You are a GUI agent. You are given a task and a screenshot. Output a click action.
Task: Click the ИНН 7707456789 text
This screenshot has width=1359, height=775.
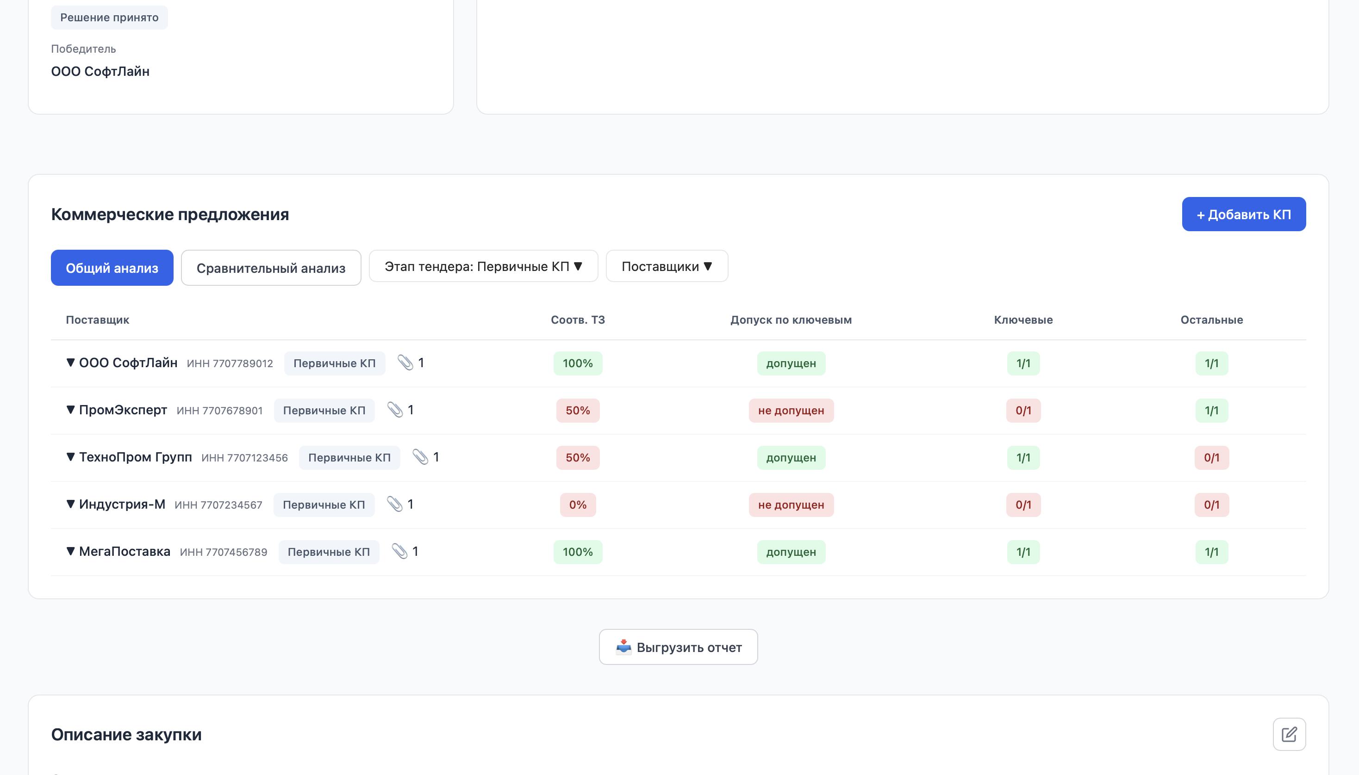(x=223, y=552)
